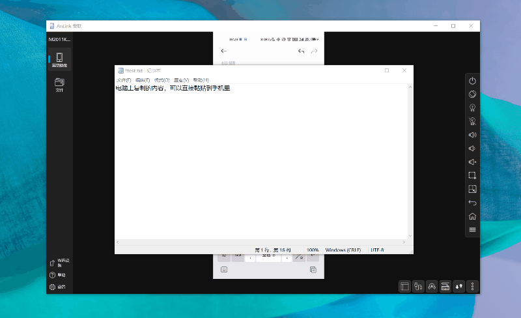Screen dimensions: 521x318
Task: Click the M2011K device name label
Action: pyautogui.click(x=59, y=39)
